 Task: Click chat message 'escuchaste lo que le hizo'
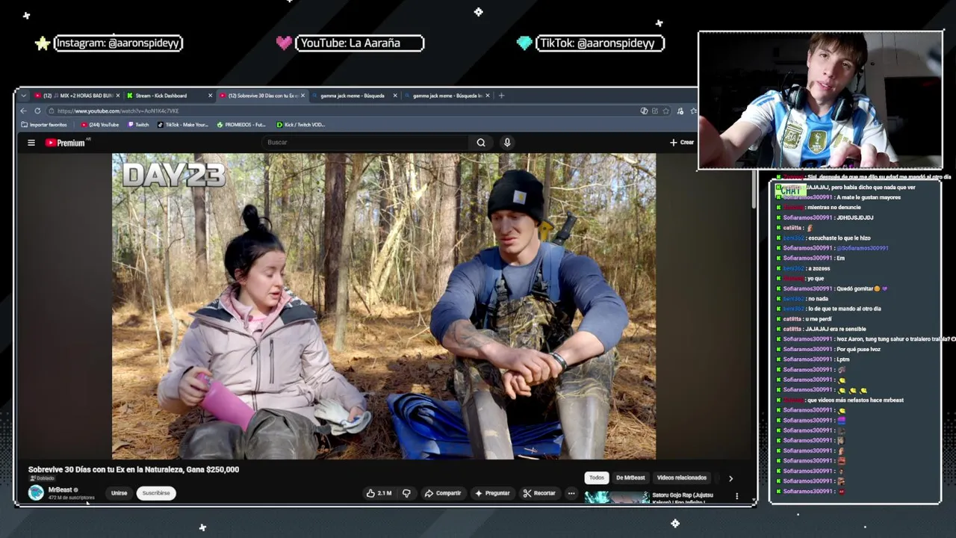[839, 238]
